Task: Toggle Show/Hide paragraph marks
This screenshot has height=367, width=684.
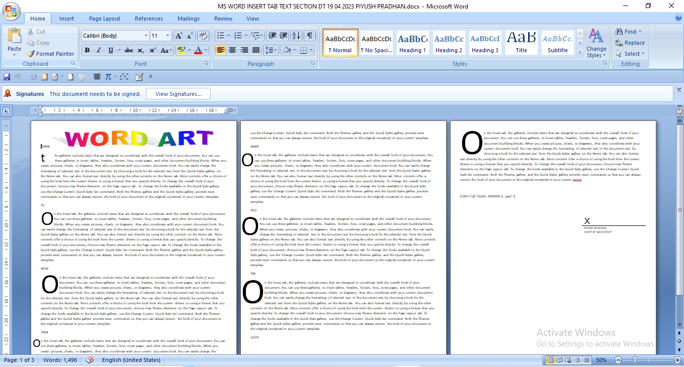Action: pyautogui.click(x=309, y=36)
